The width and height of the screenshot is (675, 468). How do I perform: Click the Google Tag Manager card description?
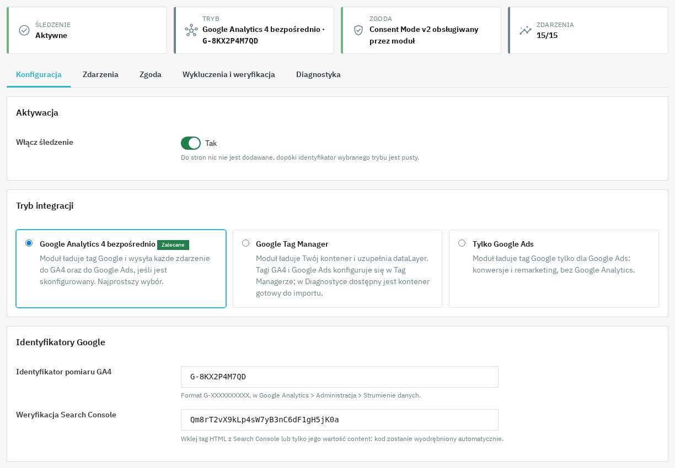coord(342,275)
